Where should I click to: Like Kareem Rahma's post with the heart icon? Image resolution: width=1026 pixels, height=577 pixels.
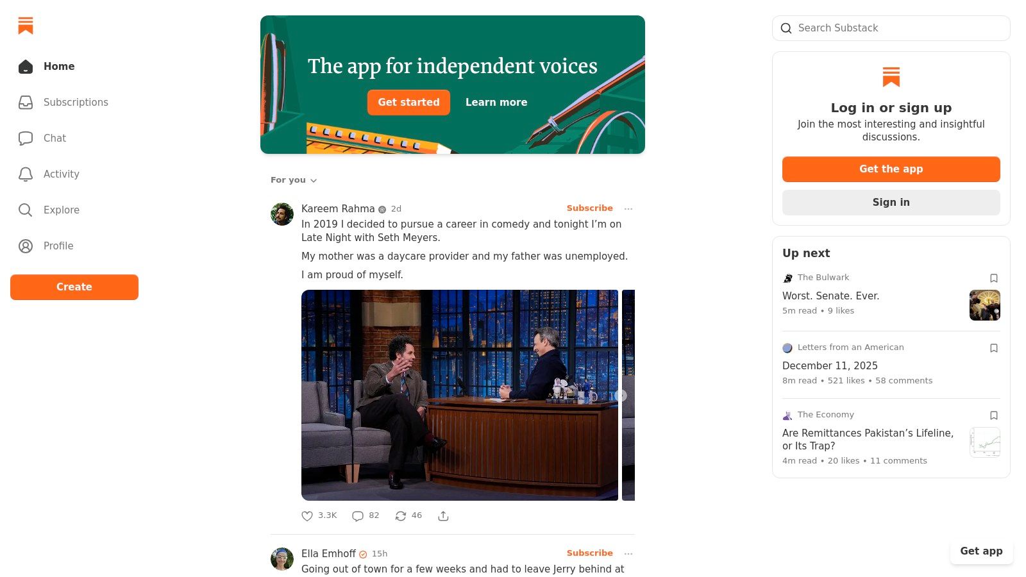coord(307,516)
